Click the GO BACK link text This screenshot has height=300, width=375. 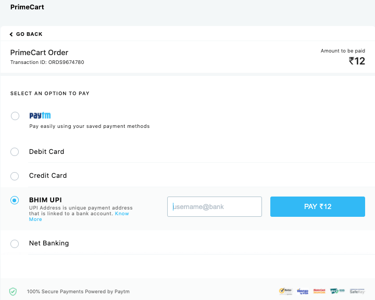[x=29, y=34]
